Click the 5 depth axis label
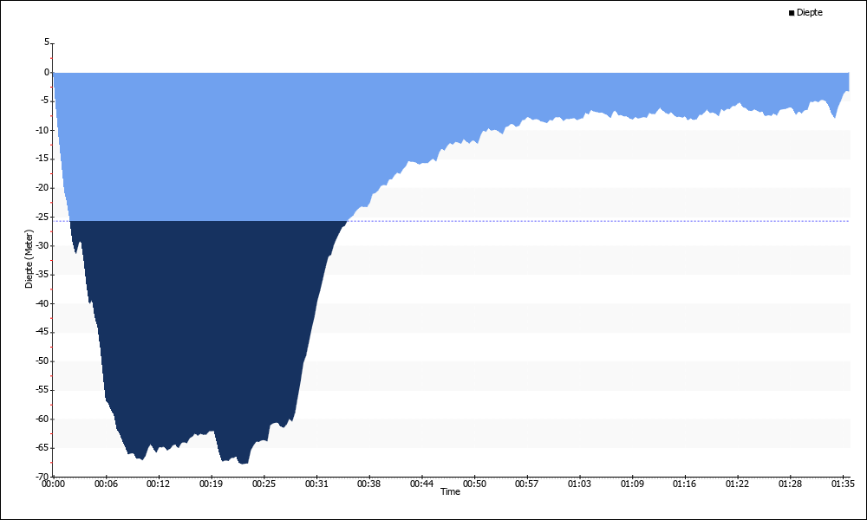The width and height of the screenshot is (867, 520). 47,42
